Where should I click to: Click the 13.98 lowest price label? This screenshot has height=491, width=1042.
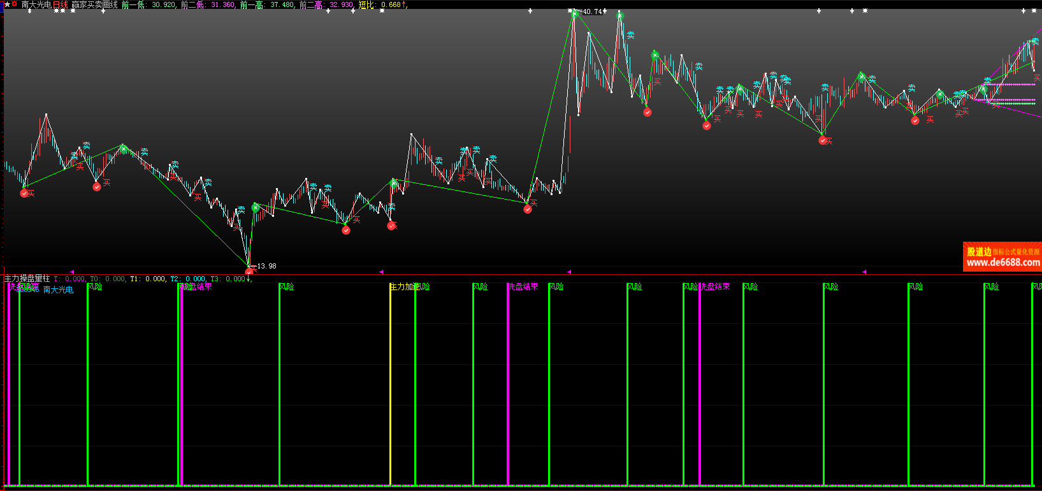click(266, 266)
